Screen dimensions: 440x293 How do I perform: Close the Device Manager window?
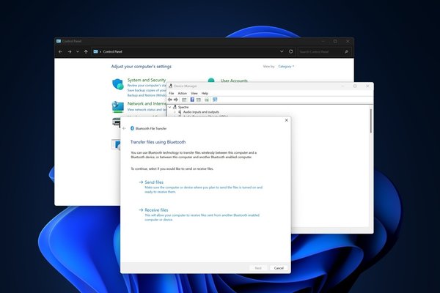[x=367, y=86]
